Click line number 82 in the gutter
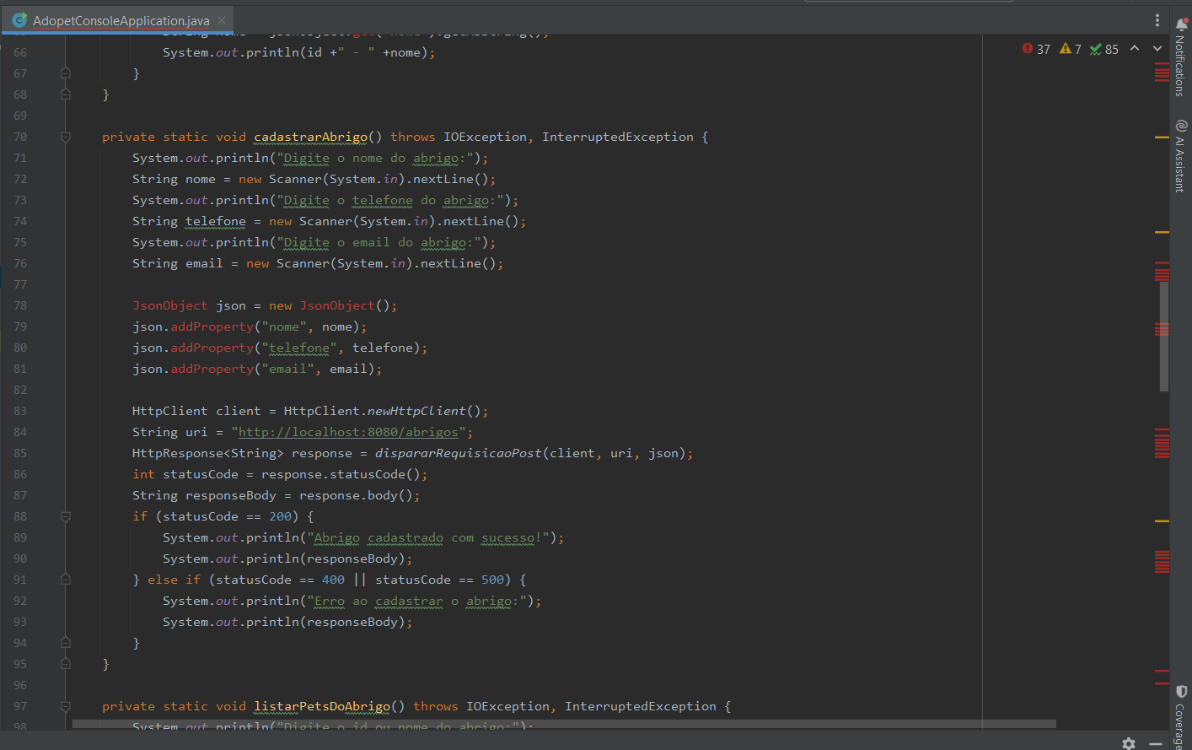The height and width of the screenshot is (750, 1192). tap(20, 390)
